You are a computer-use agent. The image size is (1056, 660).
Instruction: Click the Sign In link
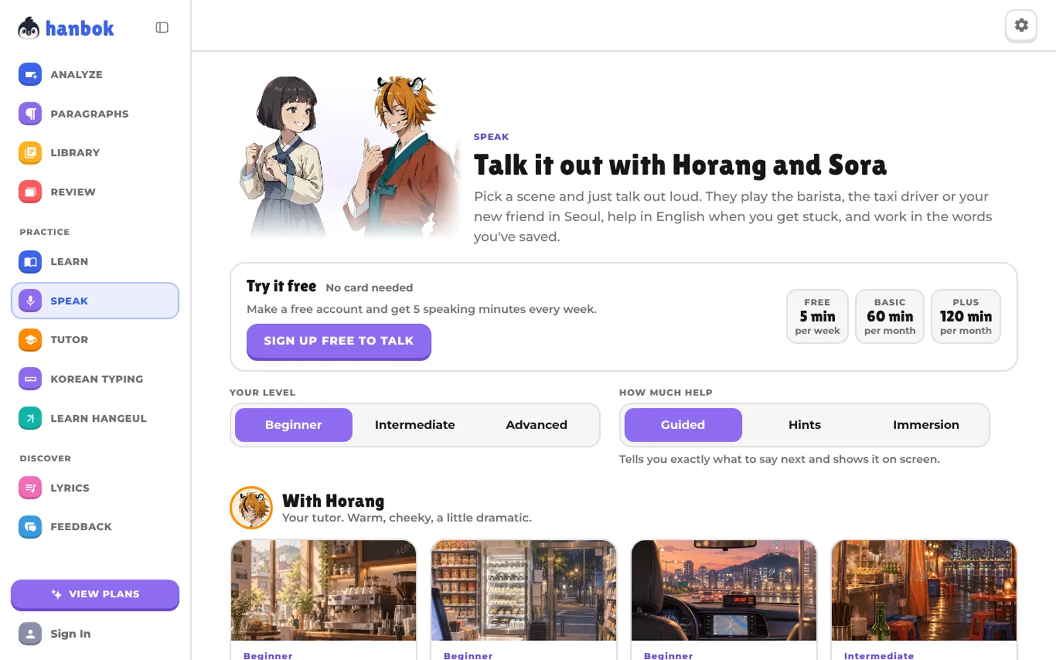[71, 634]
